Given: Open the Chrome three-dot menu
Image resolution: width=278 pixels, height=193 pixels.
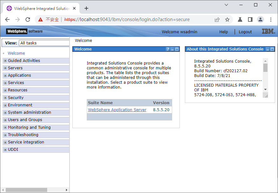Looking at the screenshot, I should 271,19.
